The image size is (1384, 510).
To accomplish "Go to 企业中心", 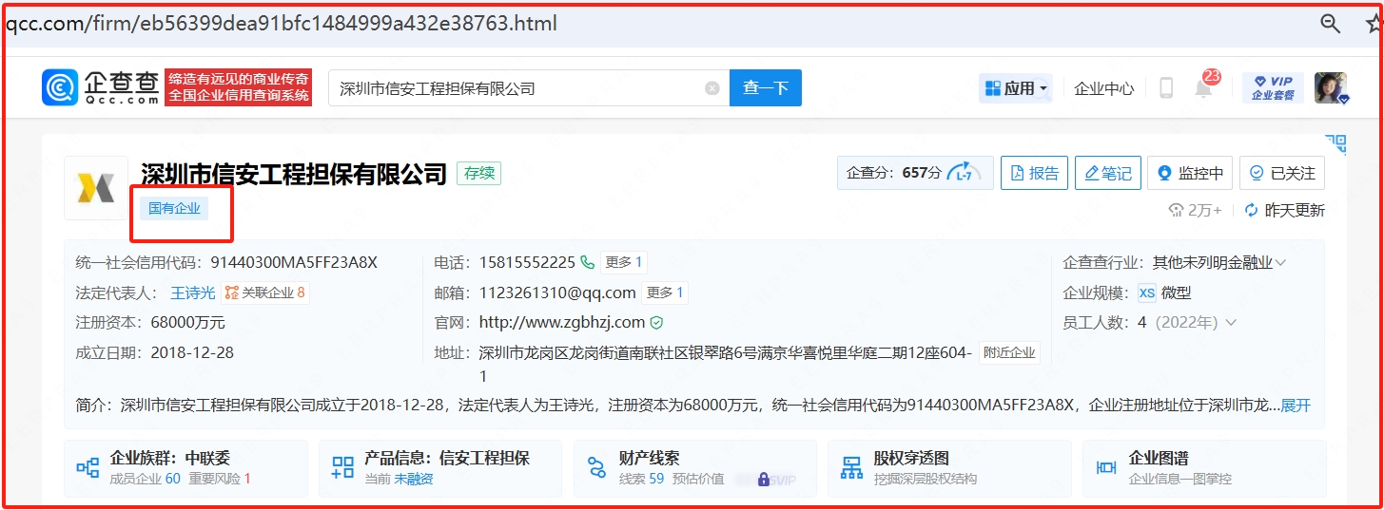I will [1103, 88].
